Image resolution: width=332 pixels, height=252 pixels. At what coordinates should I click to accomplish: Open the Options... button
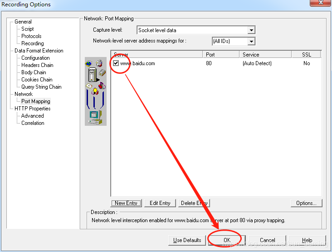click(307, 203)
